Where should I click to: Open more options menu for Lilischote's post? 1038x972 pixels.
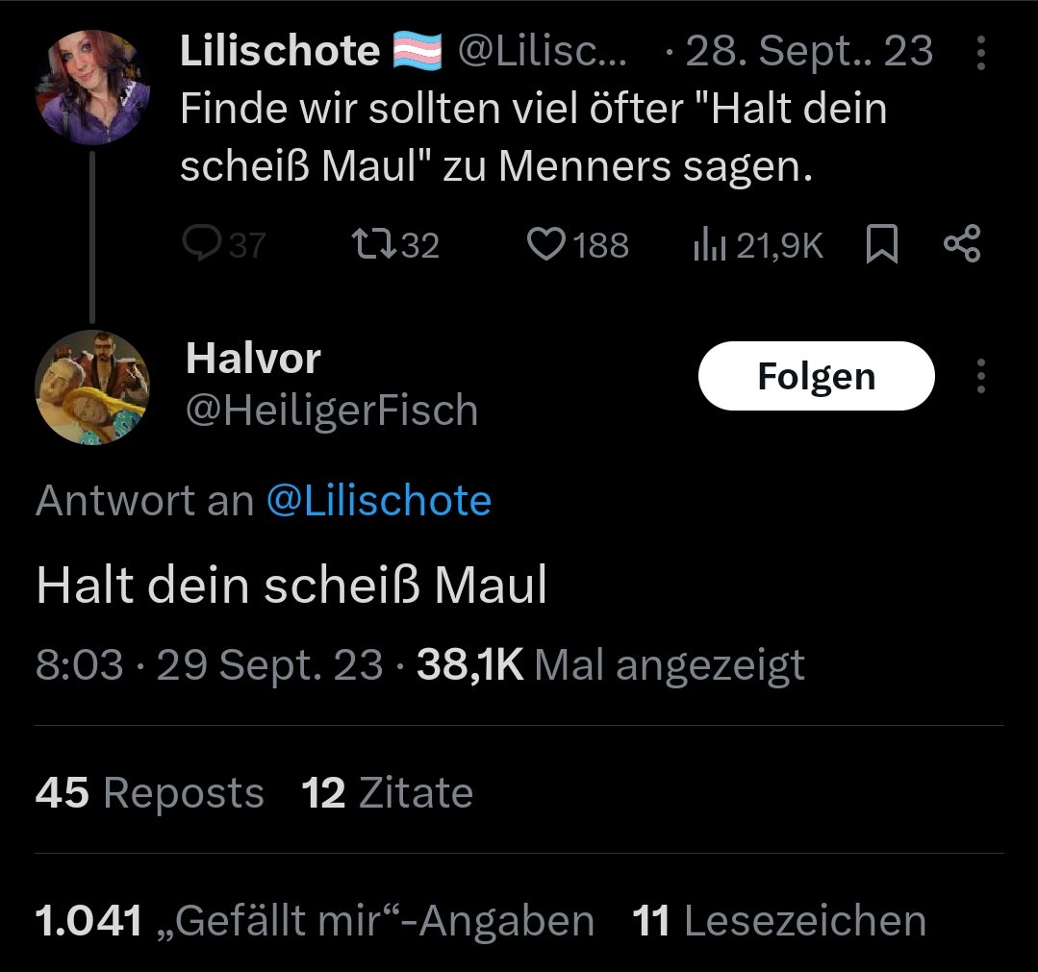coord(980,54)
